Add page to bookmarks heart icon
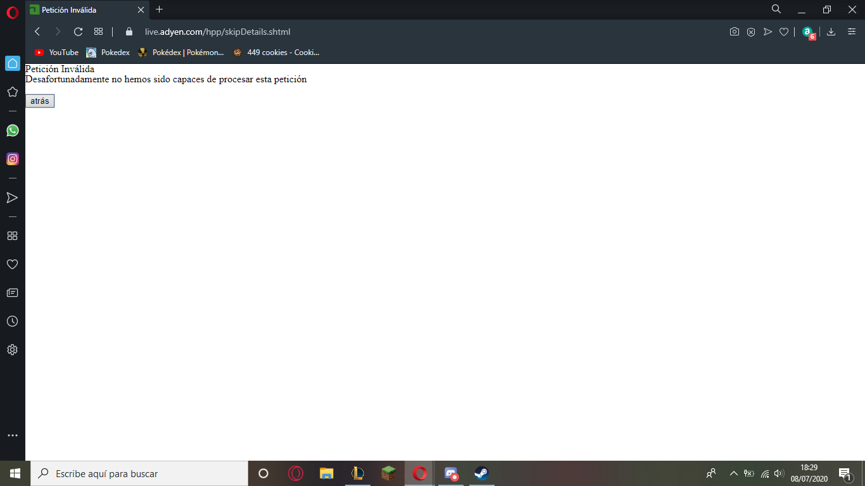This screenshot has height=486, width=865. [784, 32]
